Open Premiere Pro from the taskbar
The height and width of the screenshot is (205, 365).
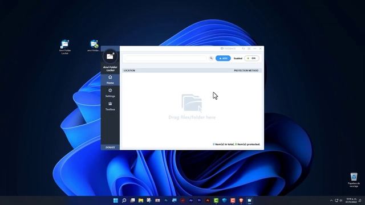pos(199,200)
